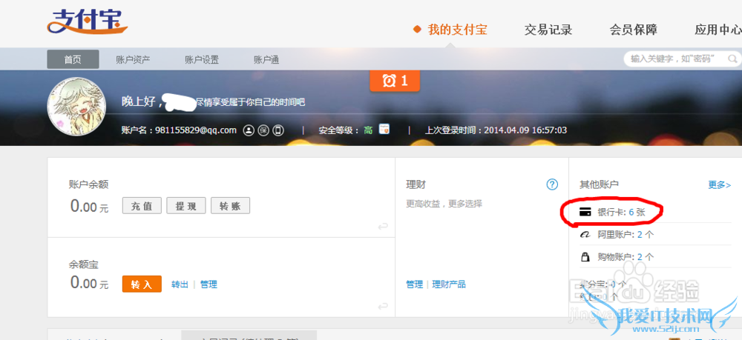
Task: Open 应用中心 in top navigation
Action: tap(718, 30)
